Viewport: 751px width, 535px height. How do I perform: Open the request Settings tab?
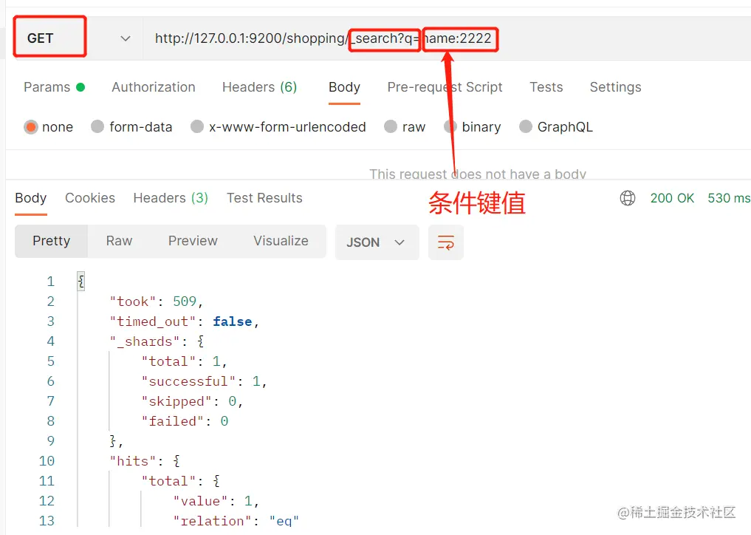(x=615, y=87)
